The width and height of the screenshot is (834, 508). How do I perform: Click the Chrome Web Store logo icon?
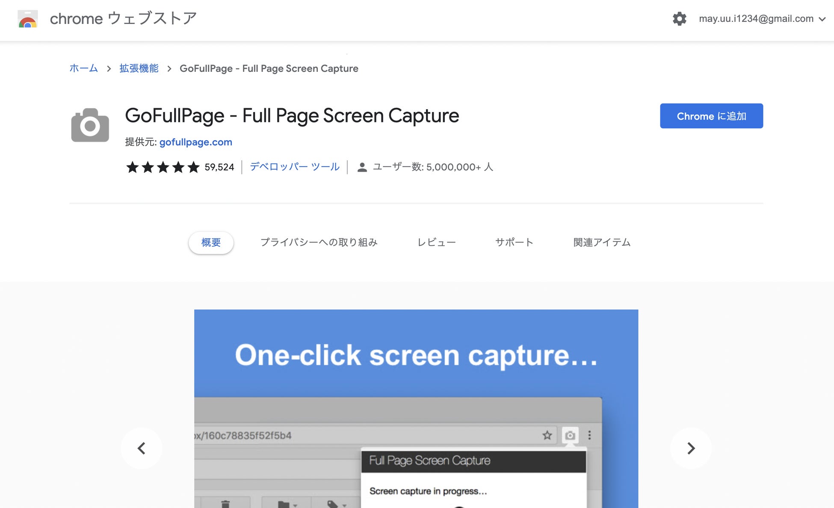[28, 19]
